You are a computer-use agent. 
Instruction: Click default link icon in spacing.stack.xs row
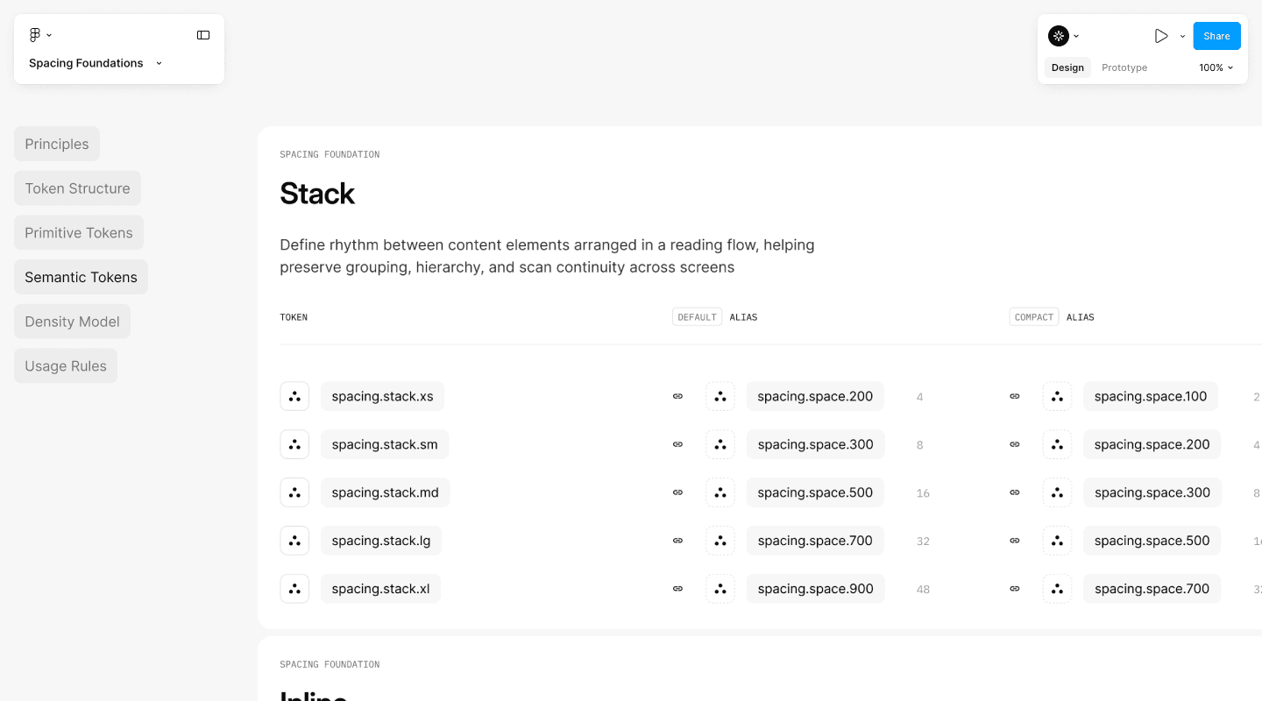pyautogui.click(x=677, y=396)
